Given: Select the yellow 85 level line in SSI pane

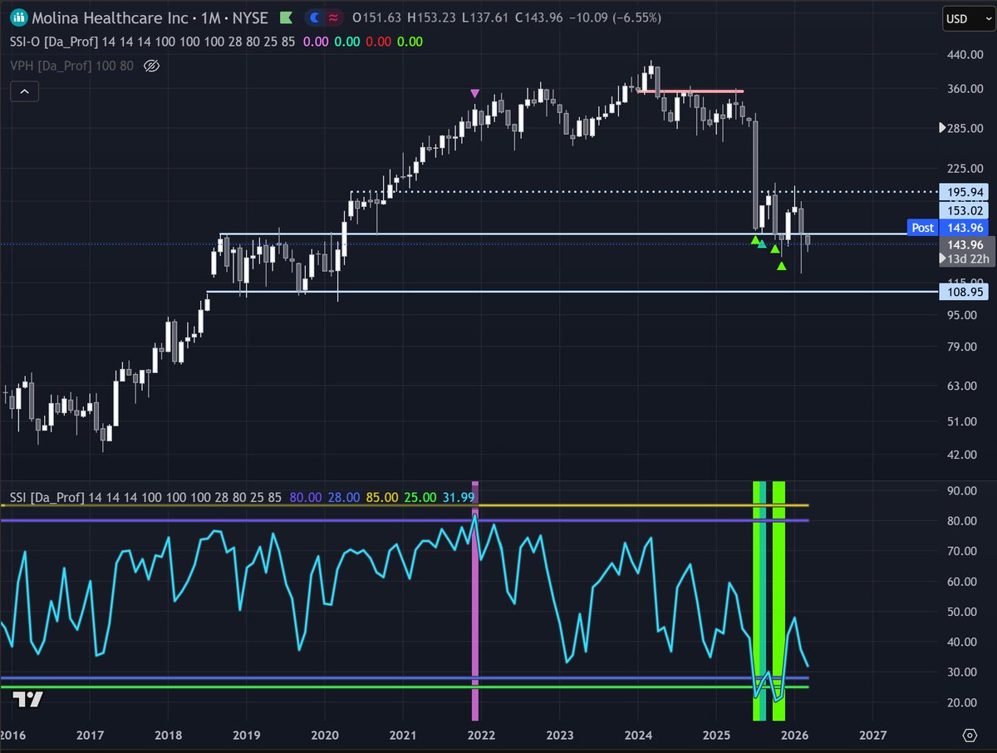Looking at the screenshot, I should click(404, 505).
